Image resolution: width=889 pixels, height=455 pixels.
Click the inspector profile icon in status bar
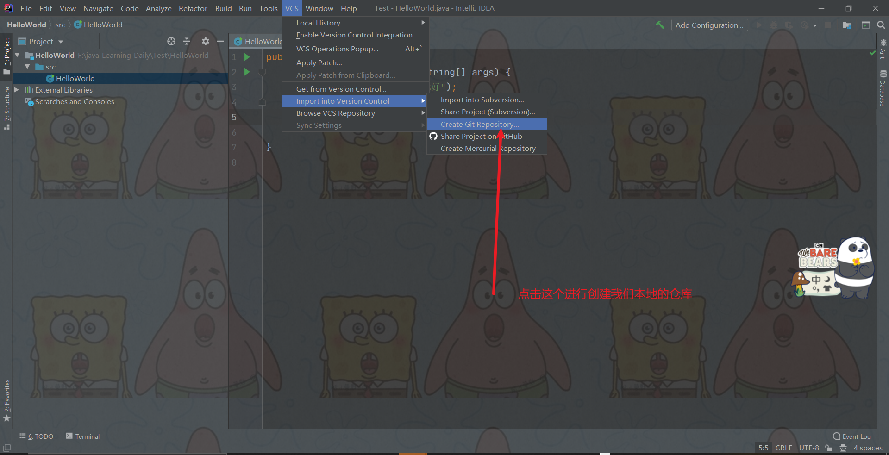coord(843,448)
